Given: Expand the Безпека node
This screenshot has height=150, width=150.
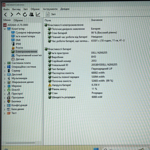Looking at the screenshot, I should point(5,101).
